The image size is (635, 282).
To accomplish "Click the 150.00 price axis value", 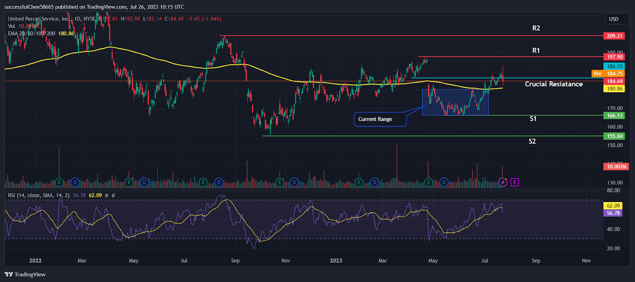I will coord(615,145).
